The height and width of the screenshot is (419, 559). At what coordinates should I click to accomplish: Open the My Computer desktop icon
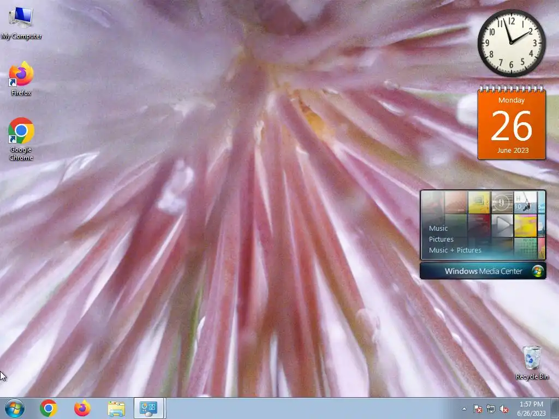pos(21,23)
